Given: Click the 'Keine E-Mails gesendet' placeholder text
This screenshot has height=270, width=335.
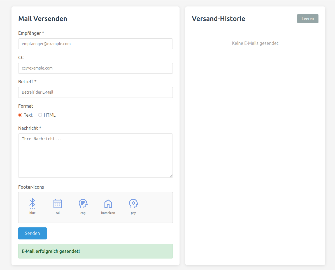Looking at the screenshot, I should pos(255,43).
